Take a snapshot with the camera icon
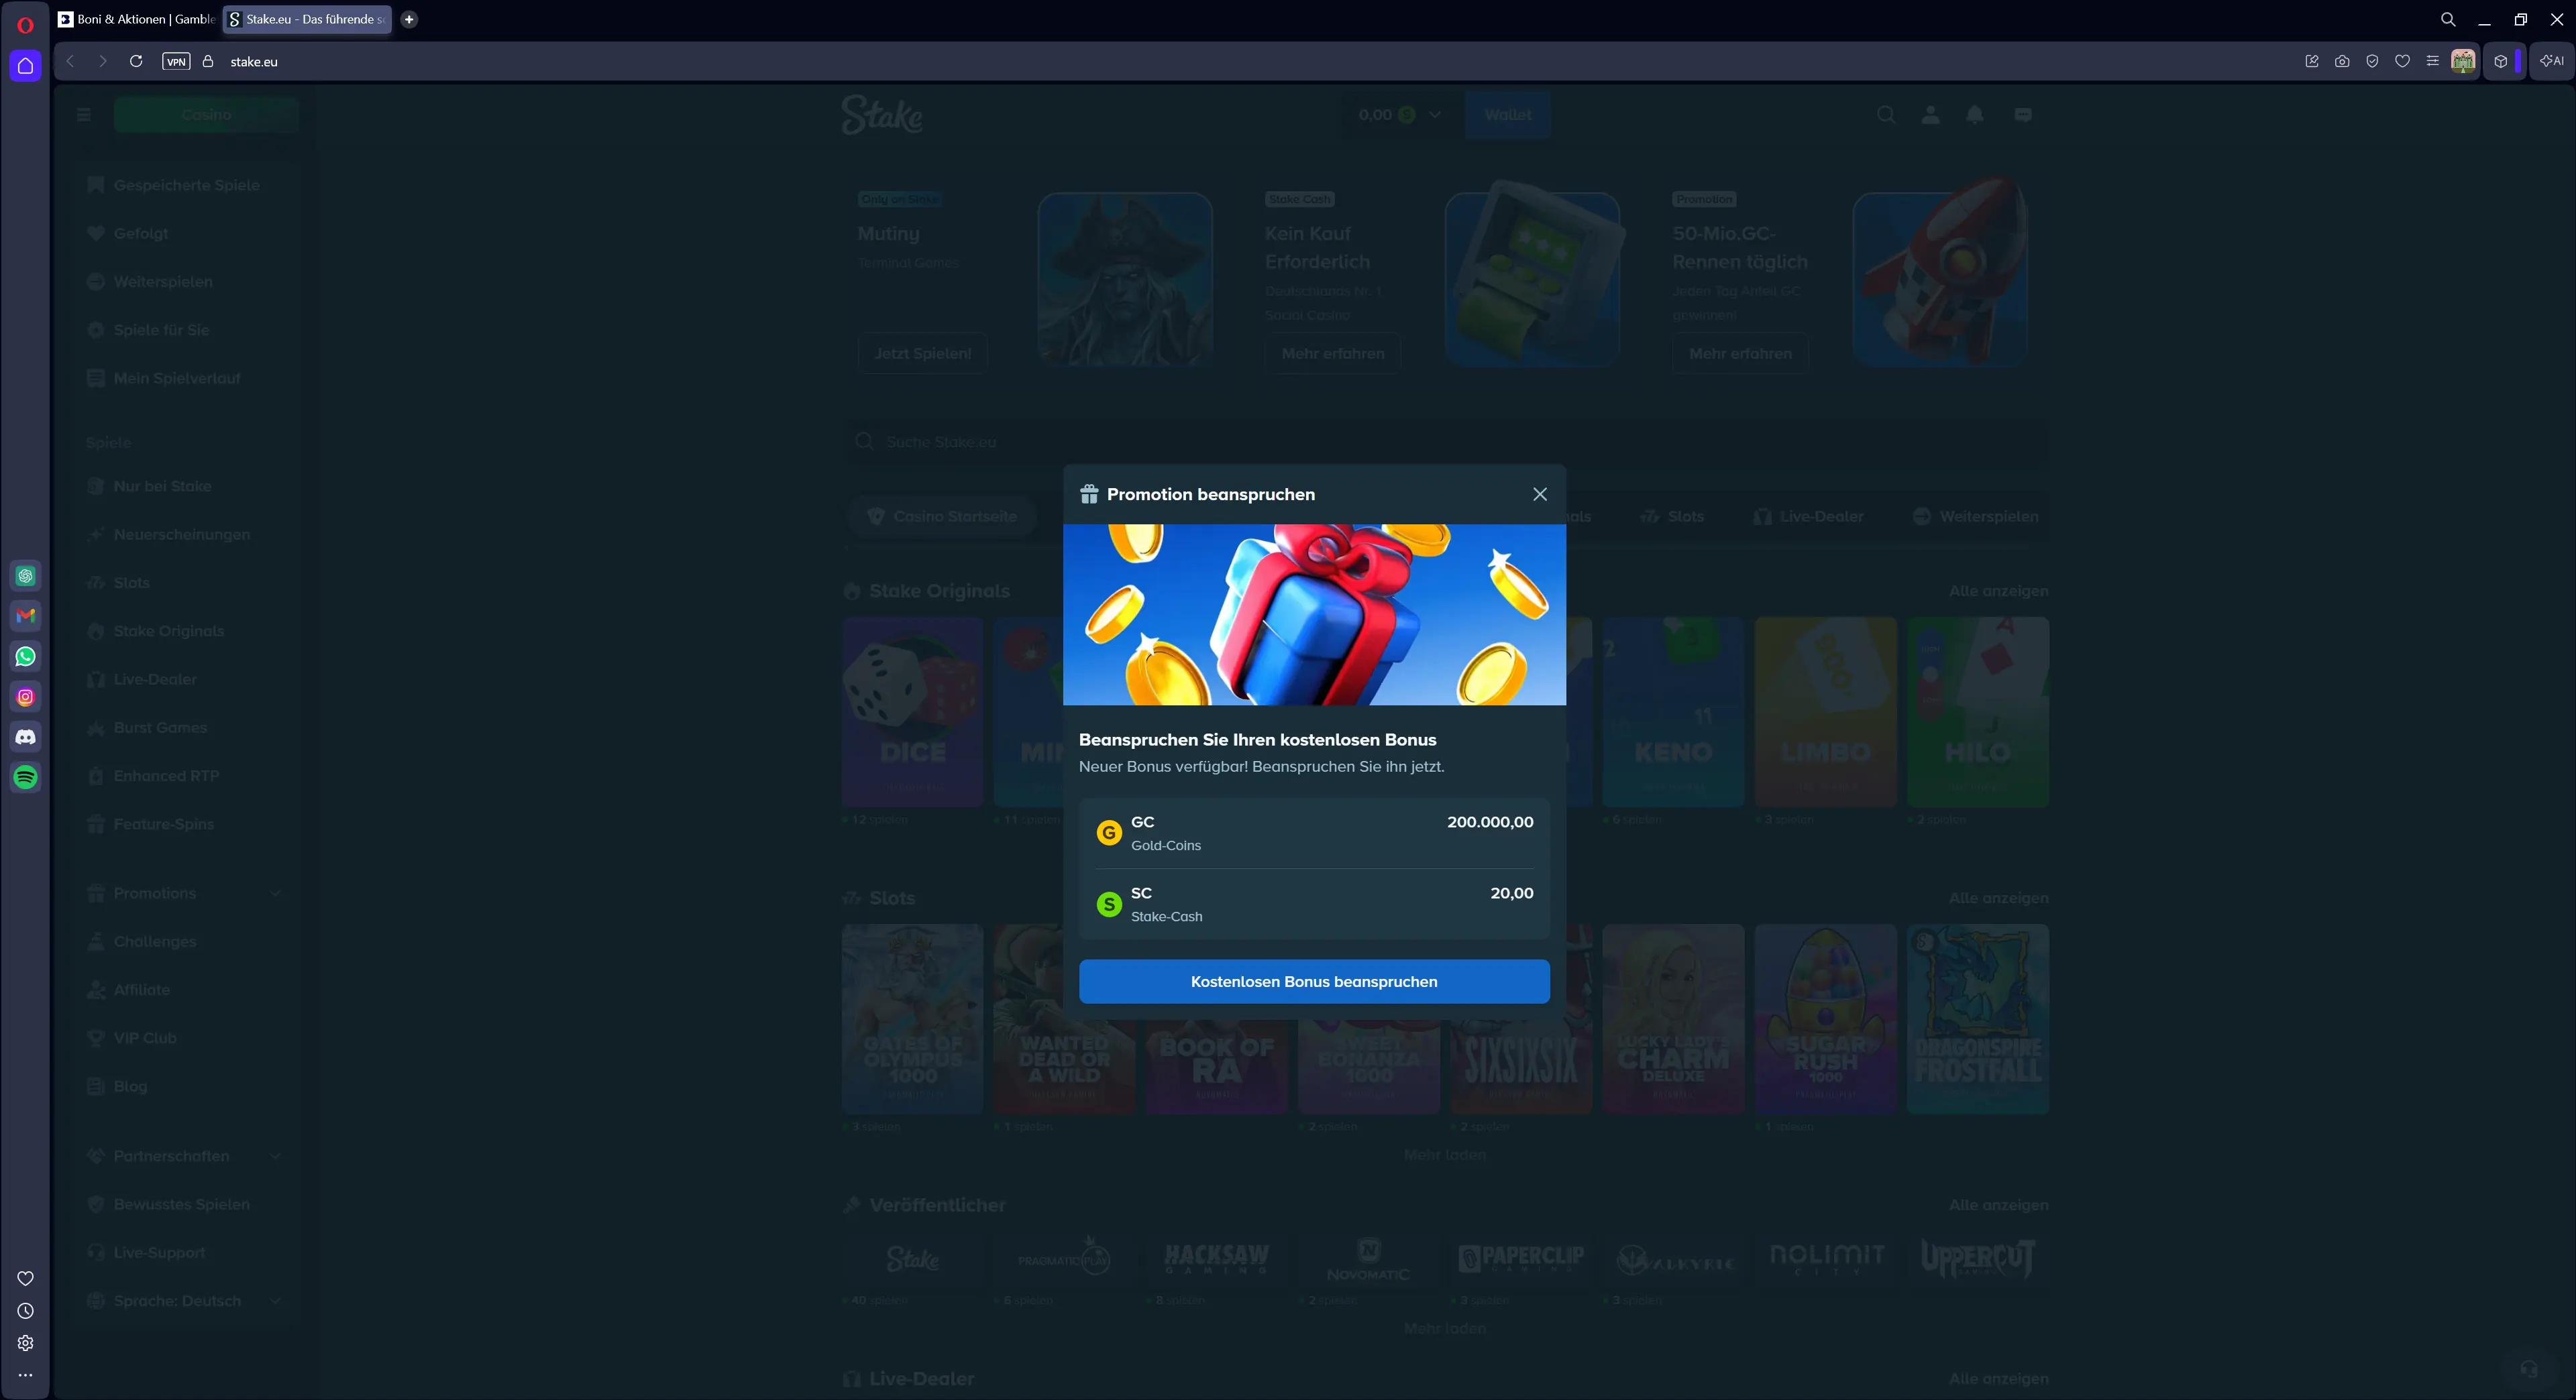 point(2342,61)
